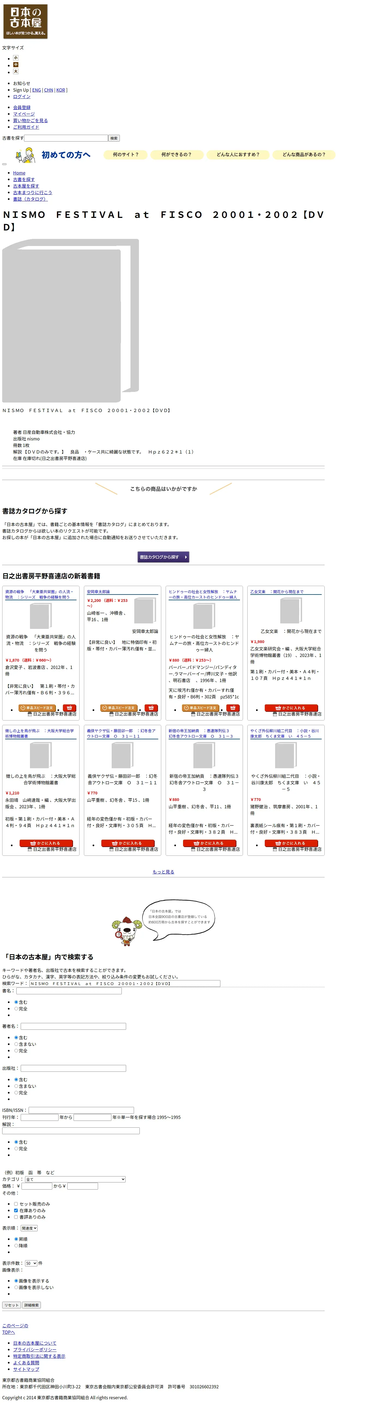Open 乙女文楽 book thumbnail

tap(291, 610)
